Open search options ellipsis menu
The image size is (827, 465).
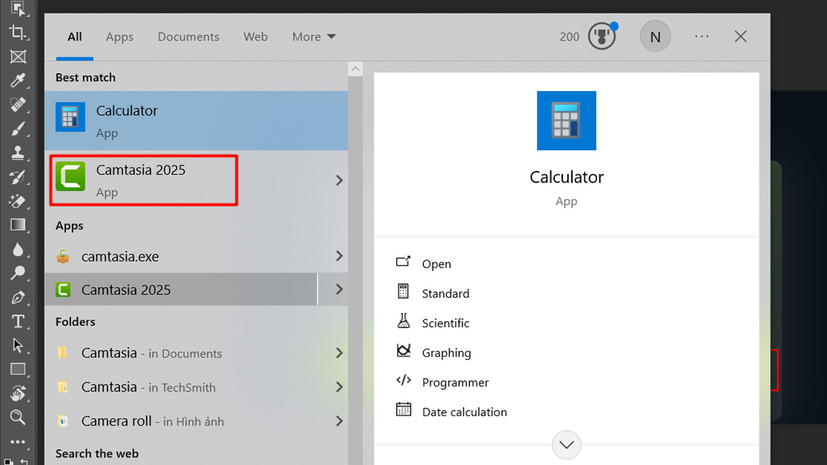[x=702, y=37]
